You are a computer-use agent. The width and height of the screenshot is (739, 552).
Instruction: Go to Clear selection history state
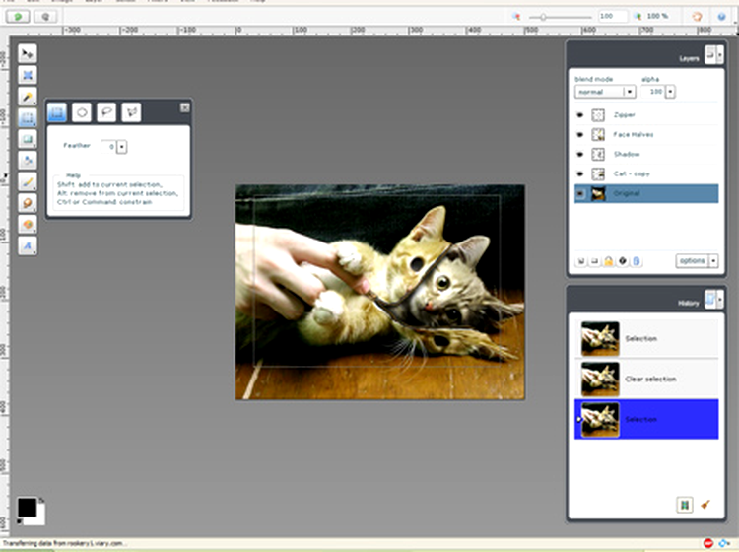tap(646, 379)
